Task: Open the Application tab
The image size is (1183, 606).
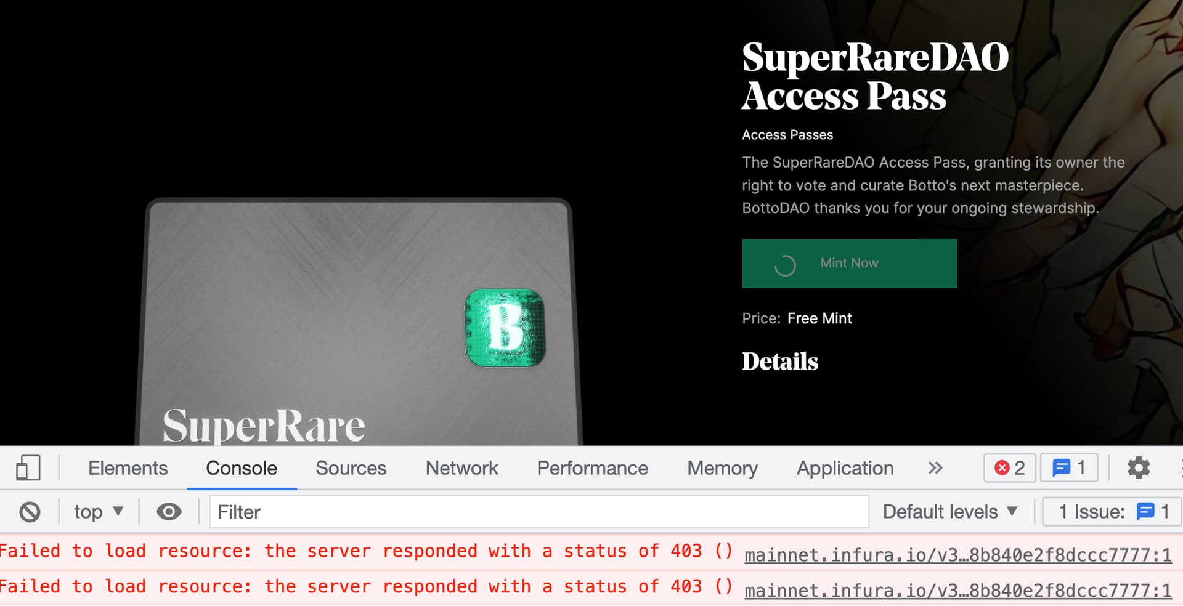Action: pyautogui.click(x=845, y=468)
